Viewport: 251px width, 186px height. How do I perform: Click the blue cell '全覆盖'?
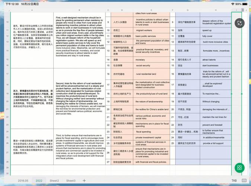(x=188, y=36)
